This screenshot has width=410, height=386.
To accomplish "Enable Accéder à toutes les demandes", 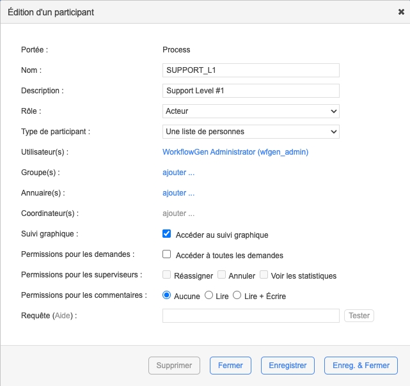I will [x=167, y=254].
